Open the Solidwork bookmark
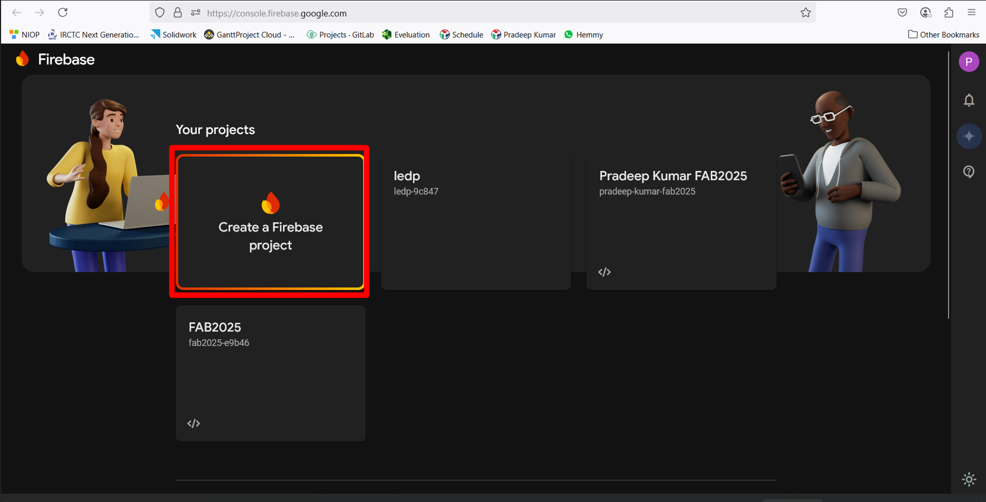 click(x=173, y=35)
